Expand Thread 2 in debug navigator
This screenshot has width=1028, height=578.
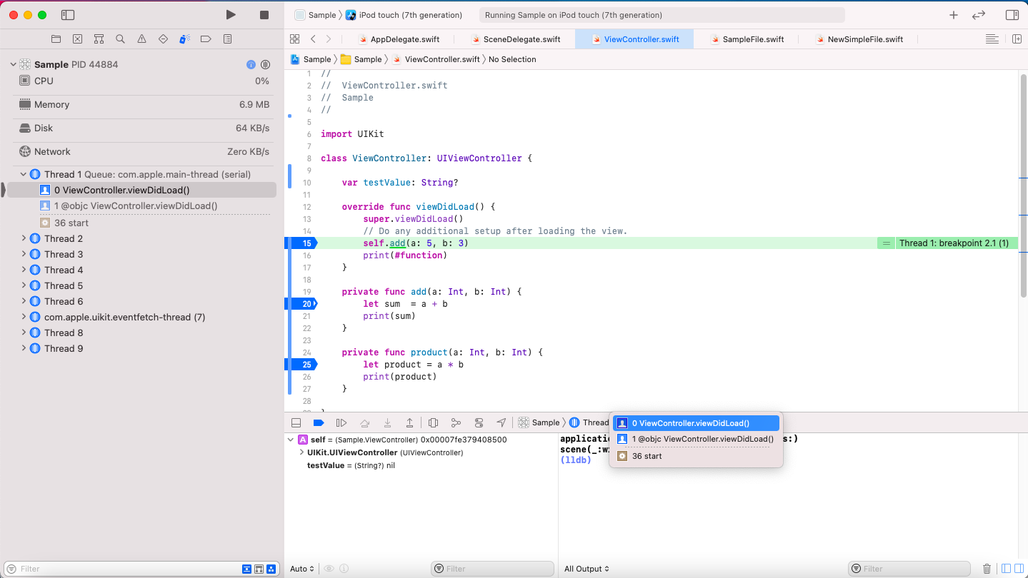coord(24,238)
